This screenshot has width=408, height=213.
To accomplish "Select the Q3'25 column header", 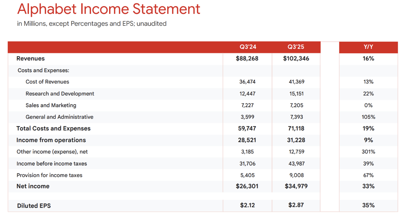I will coord(296,47).
